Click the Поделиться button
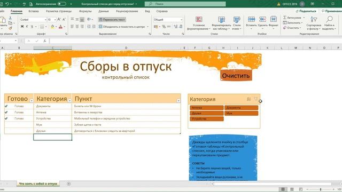 point(306,11)
